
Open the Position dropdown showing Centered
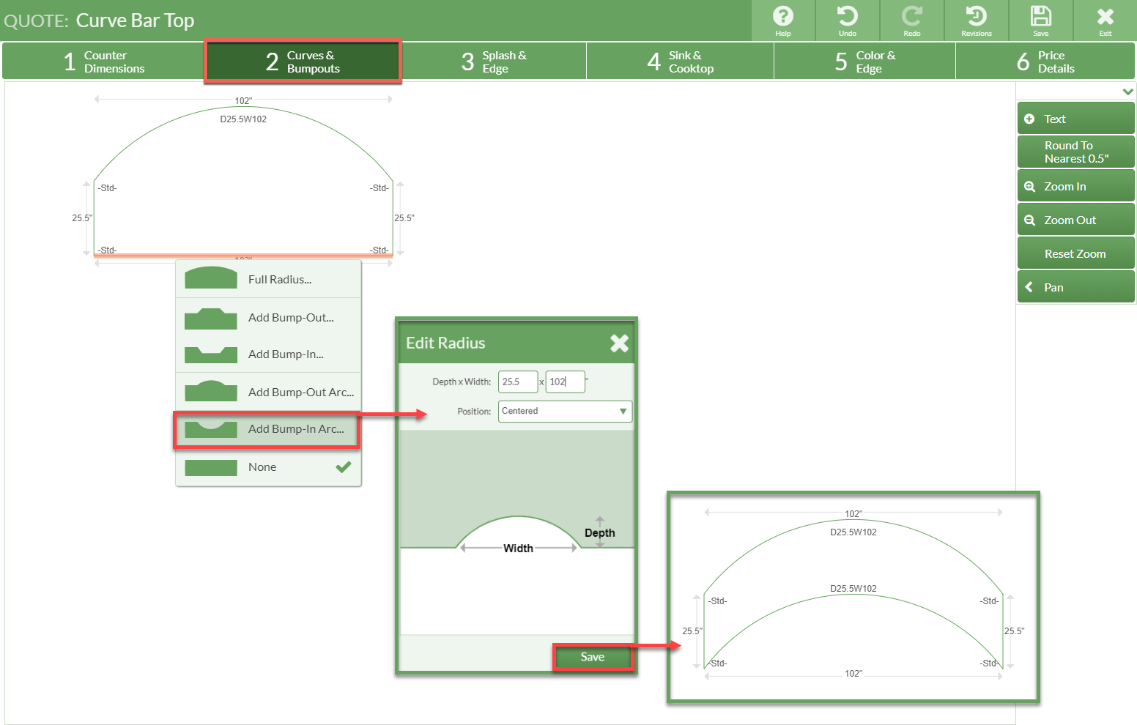564,411
